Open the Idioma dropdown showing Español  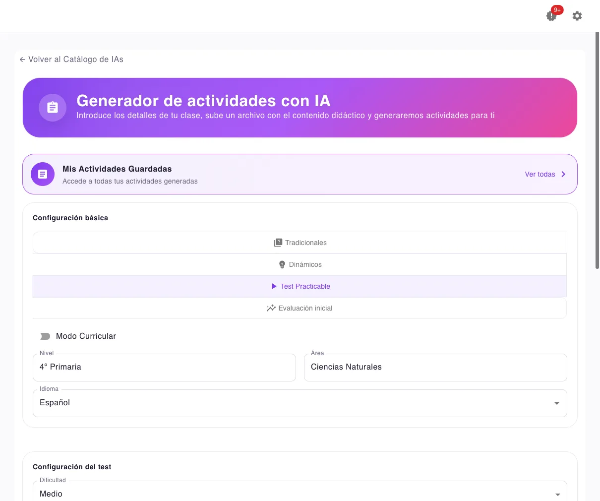tap(300, 403)
